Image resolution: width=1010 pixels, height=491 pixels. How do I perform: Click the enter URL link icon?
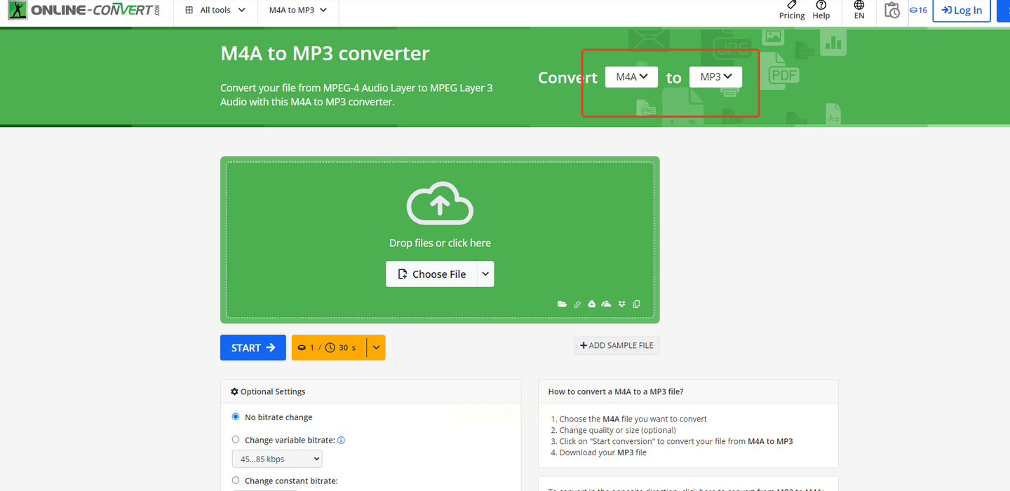(x=577, y=304)
